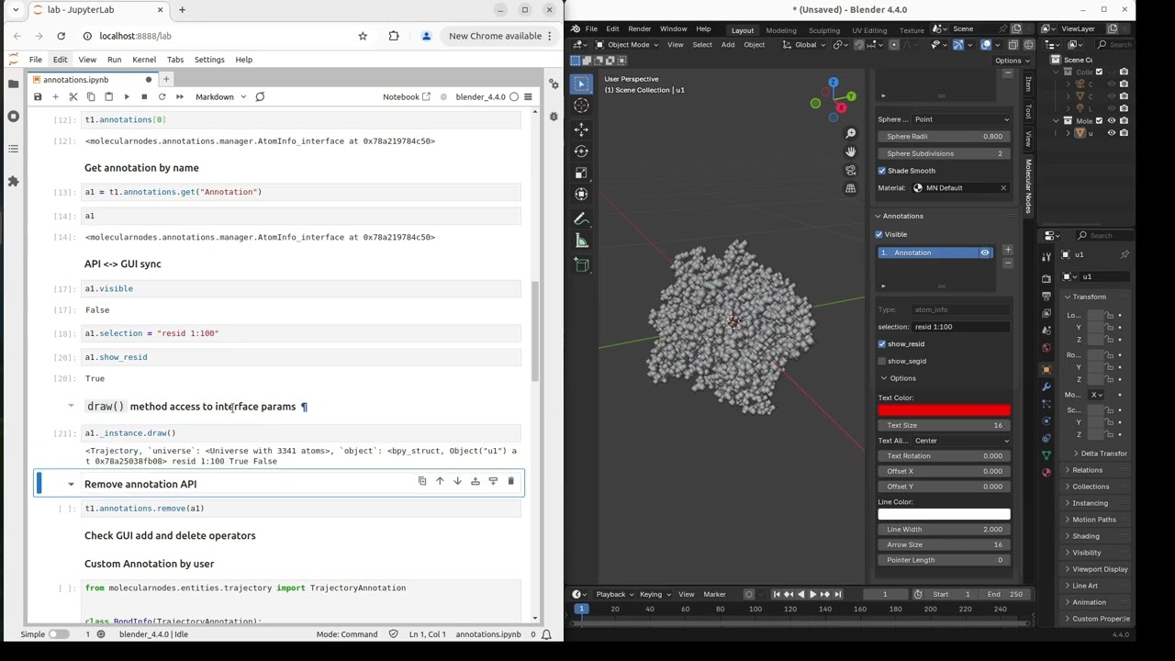Viewport: 1175px width, 661px height.
Task: Open the Kernel menu in JupyterLab
Action: coord(144,60)
